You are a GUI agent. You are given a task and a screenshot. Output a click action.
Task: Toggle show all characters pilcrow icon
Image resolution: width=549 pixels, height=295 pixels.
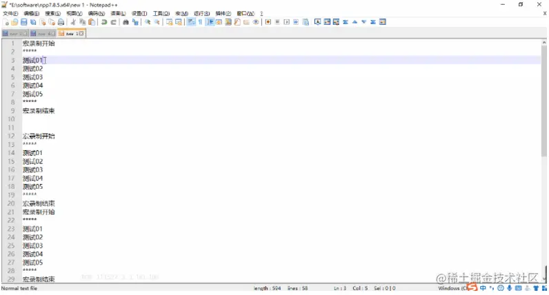[x=200, y=22]
